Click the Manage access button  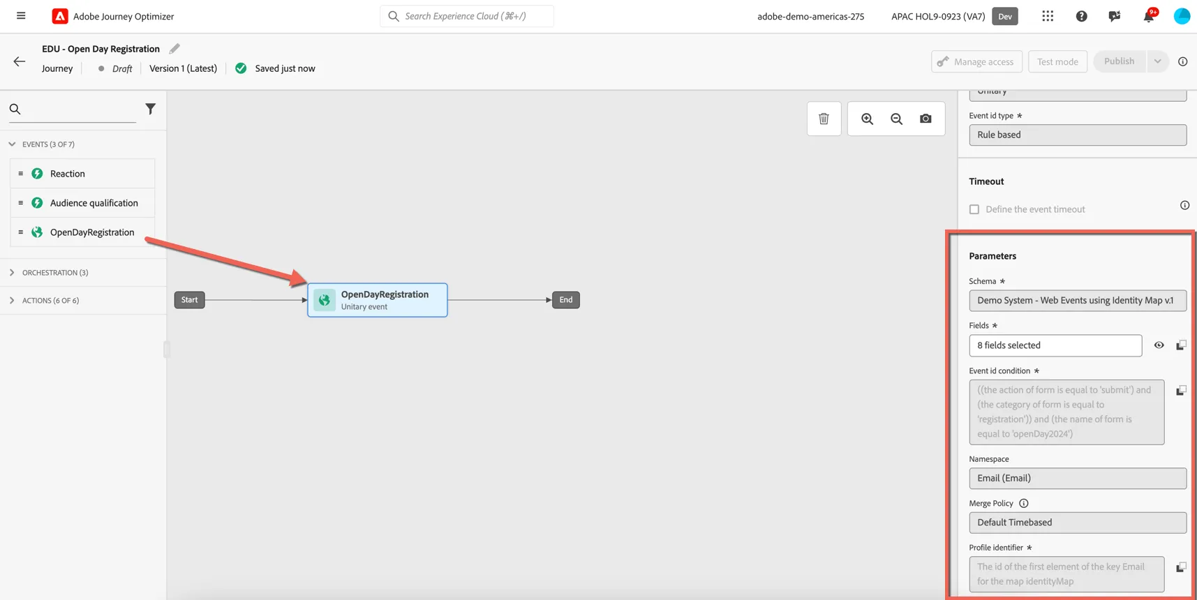coord(976,61)
